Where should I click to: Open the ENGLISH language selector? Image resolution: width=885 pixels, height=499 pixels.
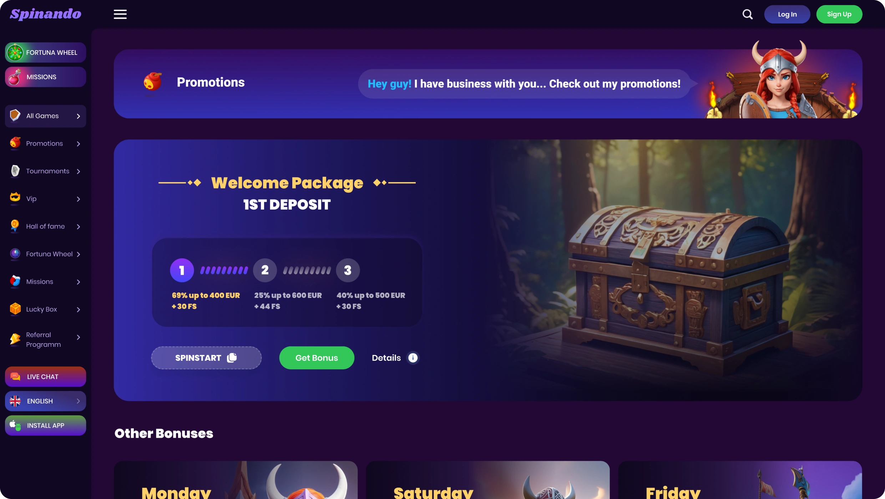(x=45, y=401)
